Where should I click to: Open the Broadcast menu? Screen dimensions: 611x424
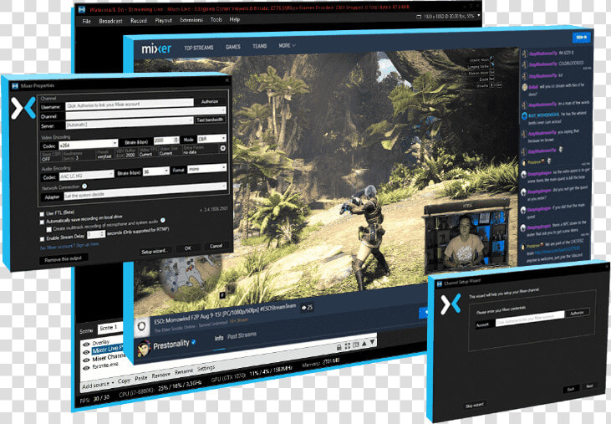click(x=110, y=21)
